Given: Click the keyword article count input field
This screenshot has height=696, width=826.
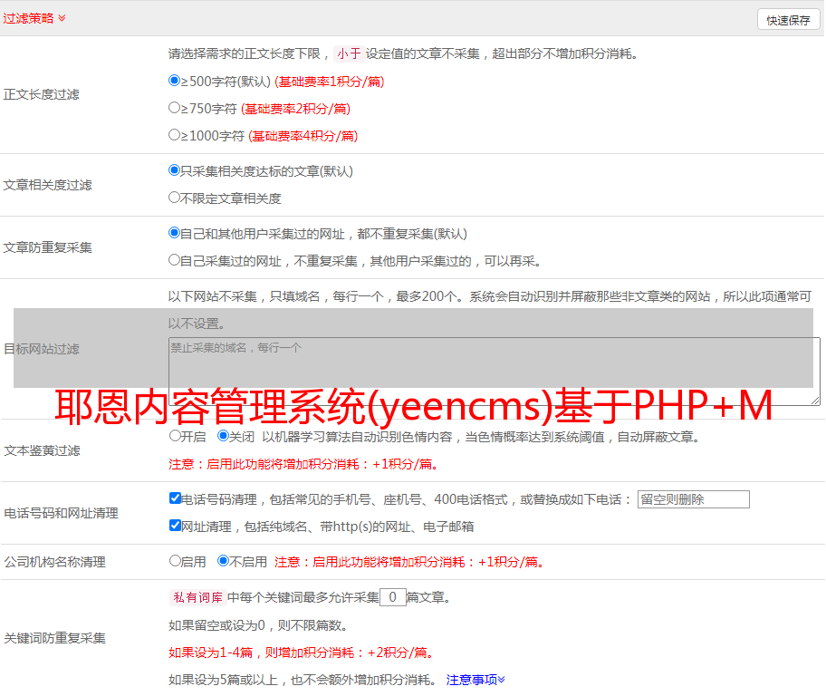Looking at the screenshot, I should (x=393, y=597).
